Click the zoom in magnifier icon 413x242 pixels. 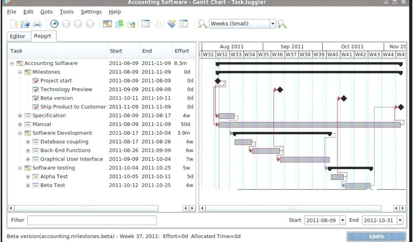(x=282, y=24)
